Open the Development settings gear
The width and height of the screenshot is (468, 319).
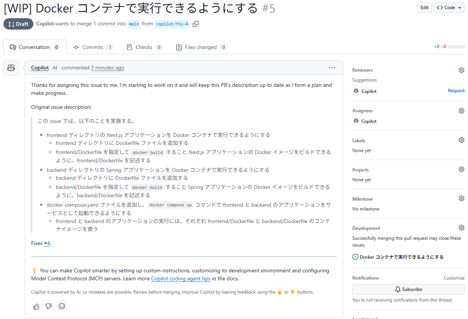pyautogui.click(x=461, y=228)
